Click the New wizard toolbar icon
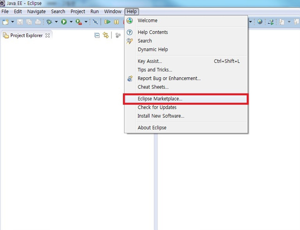Screen dimensions: 300x230 point(6,22)
